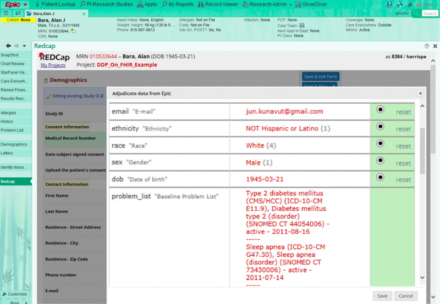
Task: Reset the sex selection
Action: pos(403,163)
